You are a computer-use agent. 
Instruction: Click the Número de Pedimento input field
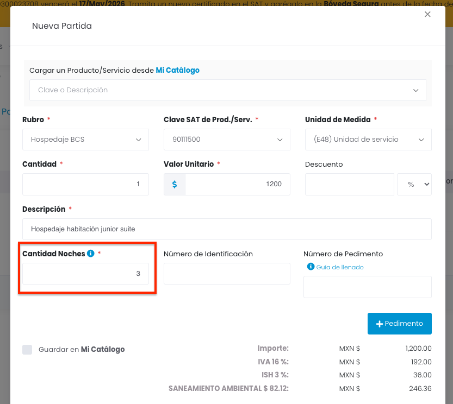pos(367,287)
